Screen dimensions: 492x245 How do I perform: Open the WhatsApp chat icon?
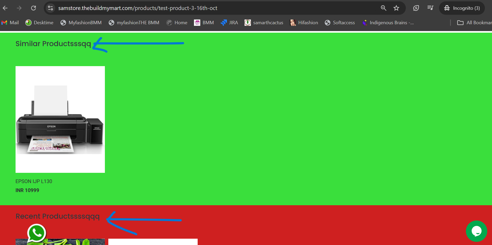[37, 233]
